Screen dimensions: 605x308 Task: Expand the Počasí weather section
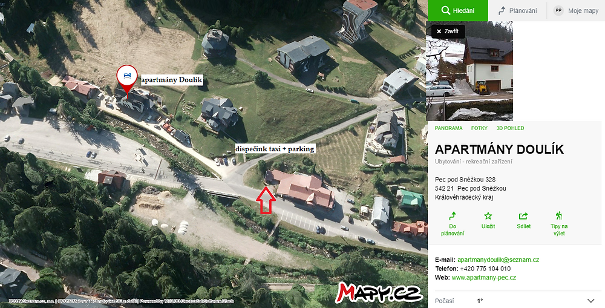click(516, 301)
